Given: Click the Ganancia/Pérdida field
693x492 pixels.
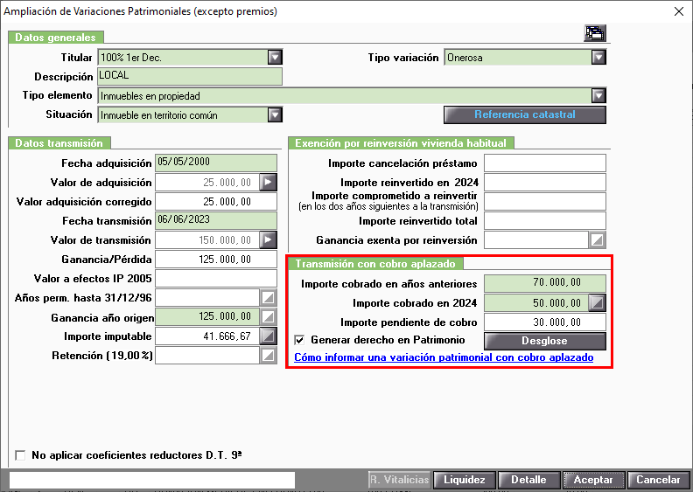Looking at the screenshot, I should (216, 259).
